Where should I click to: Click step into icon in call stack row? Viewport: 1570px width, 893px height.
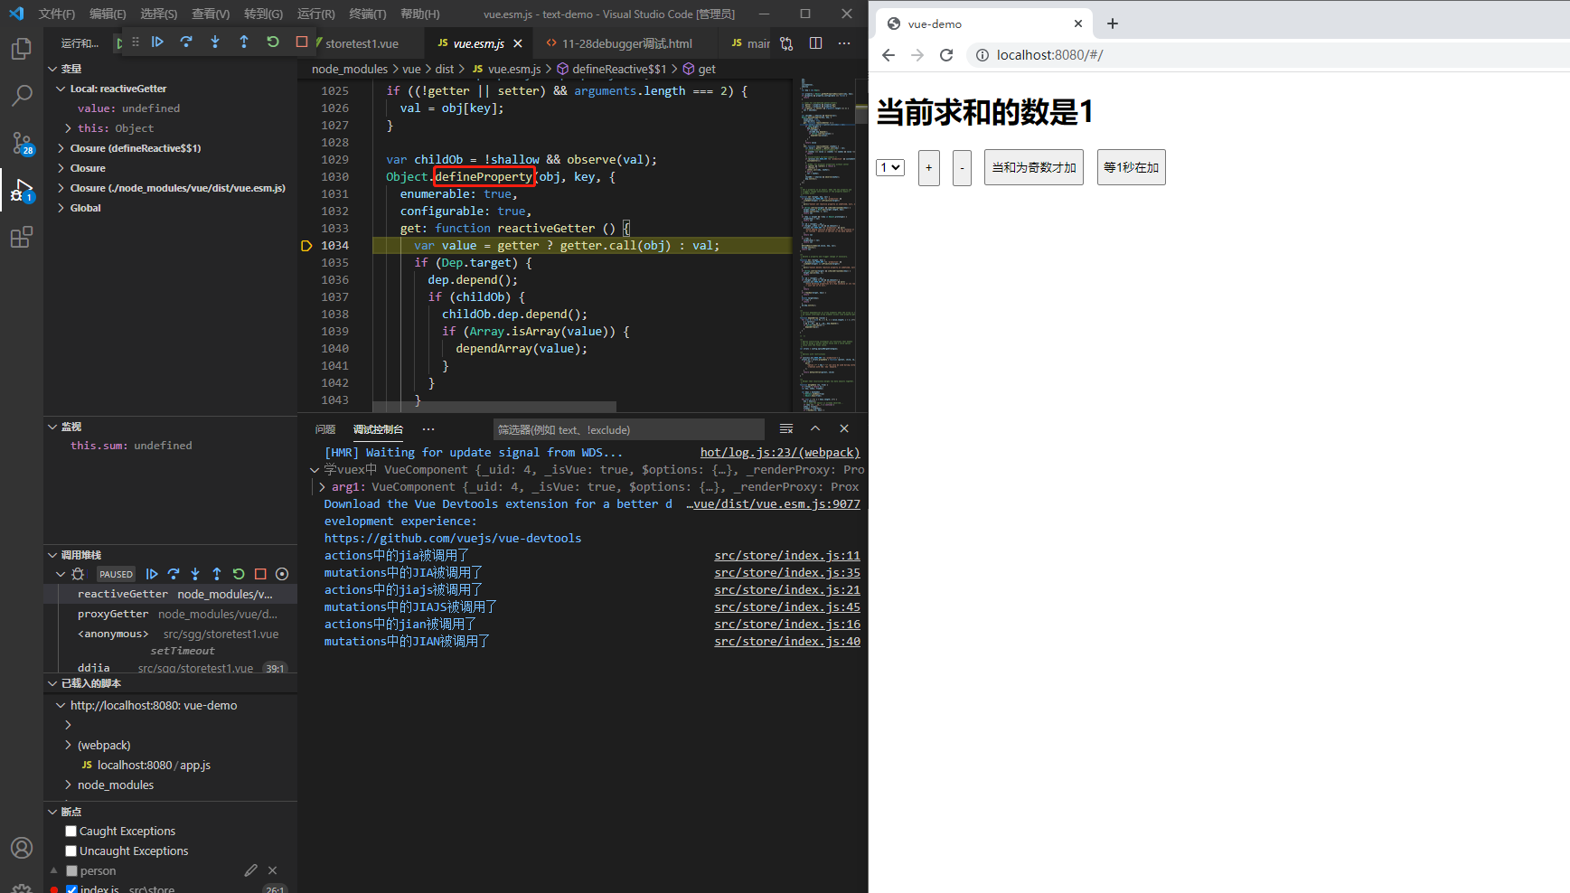coord(195,574)
